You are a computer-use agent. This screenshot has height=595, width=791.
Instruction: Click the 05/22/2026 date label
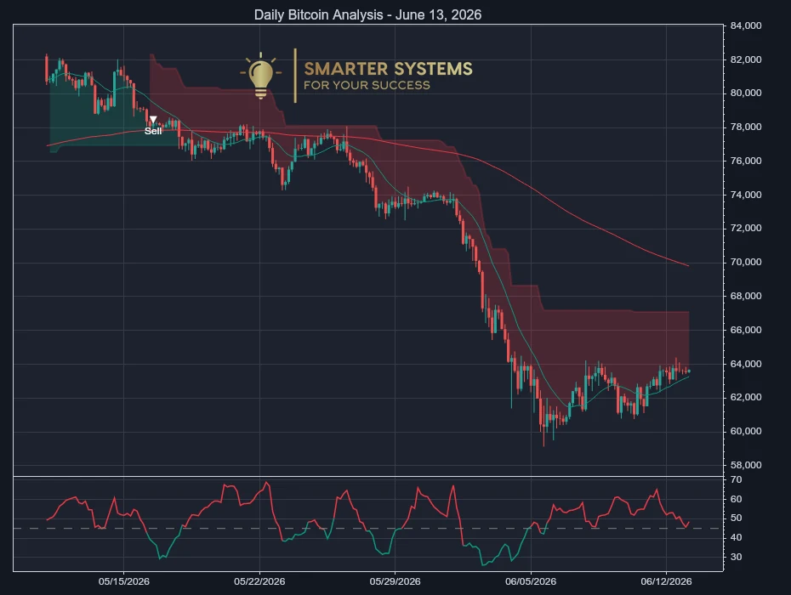tap(259, 581)
